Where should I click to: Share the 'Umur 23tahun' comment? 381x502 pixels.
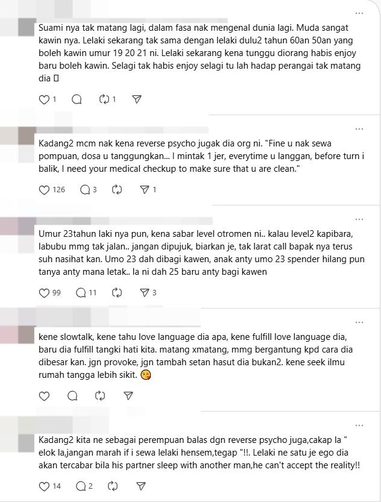click(145, 293)
